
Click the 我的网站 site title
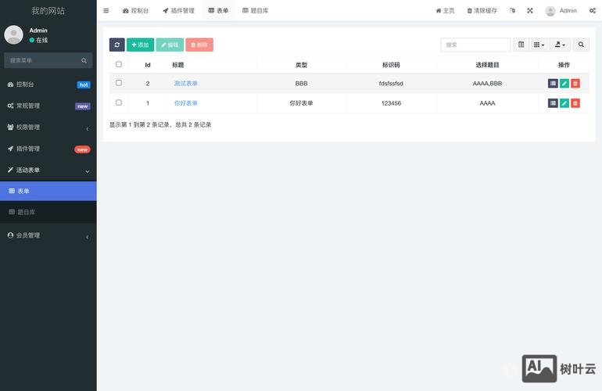[x=48, y=11]
